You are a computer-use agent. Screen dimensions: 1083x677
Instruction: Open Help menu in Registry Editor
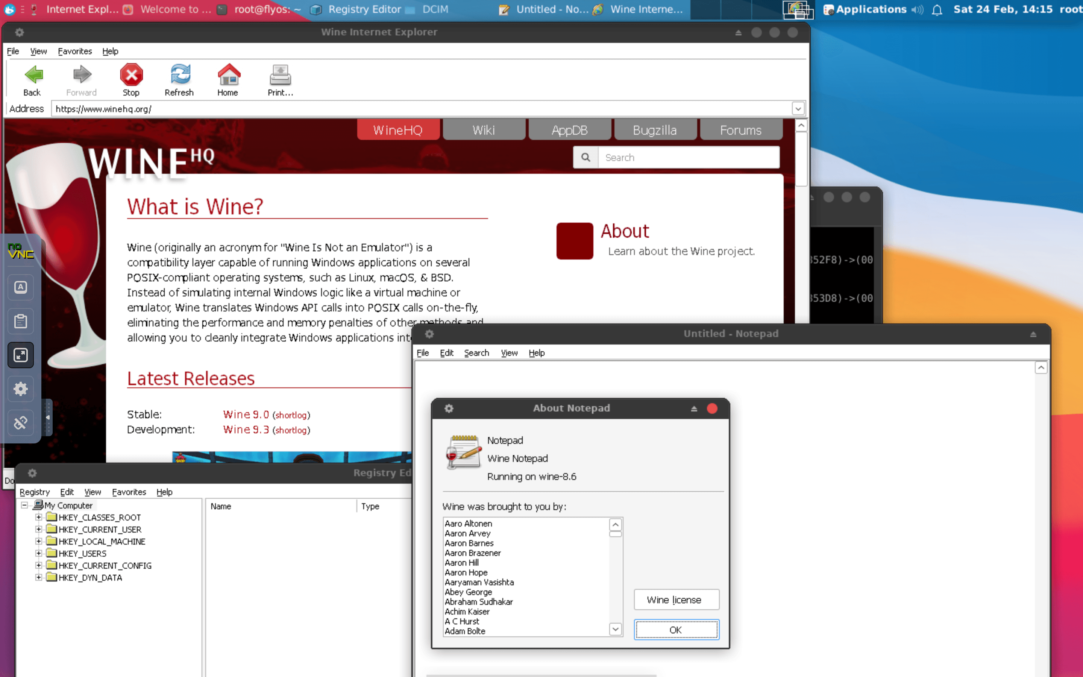[164, 492]
